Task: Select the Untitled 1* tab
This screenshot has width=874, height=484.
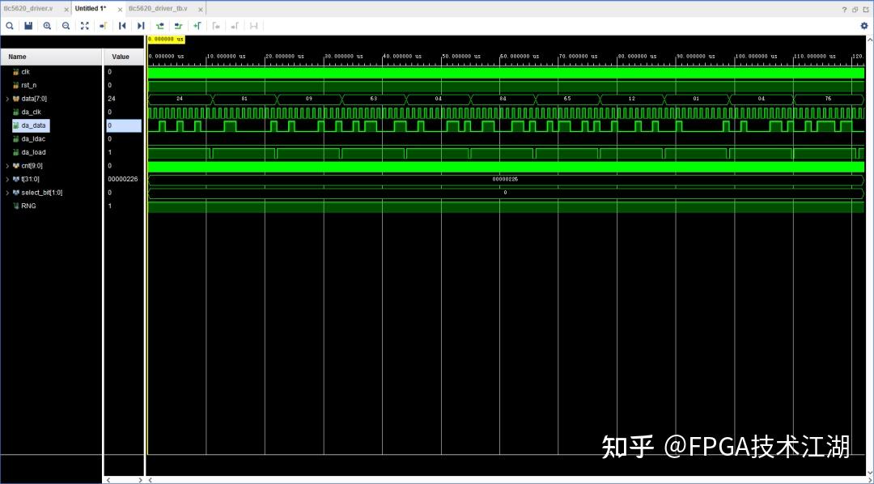Action: 91,9
